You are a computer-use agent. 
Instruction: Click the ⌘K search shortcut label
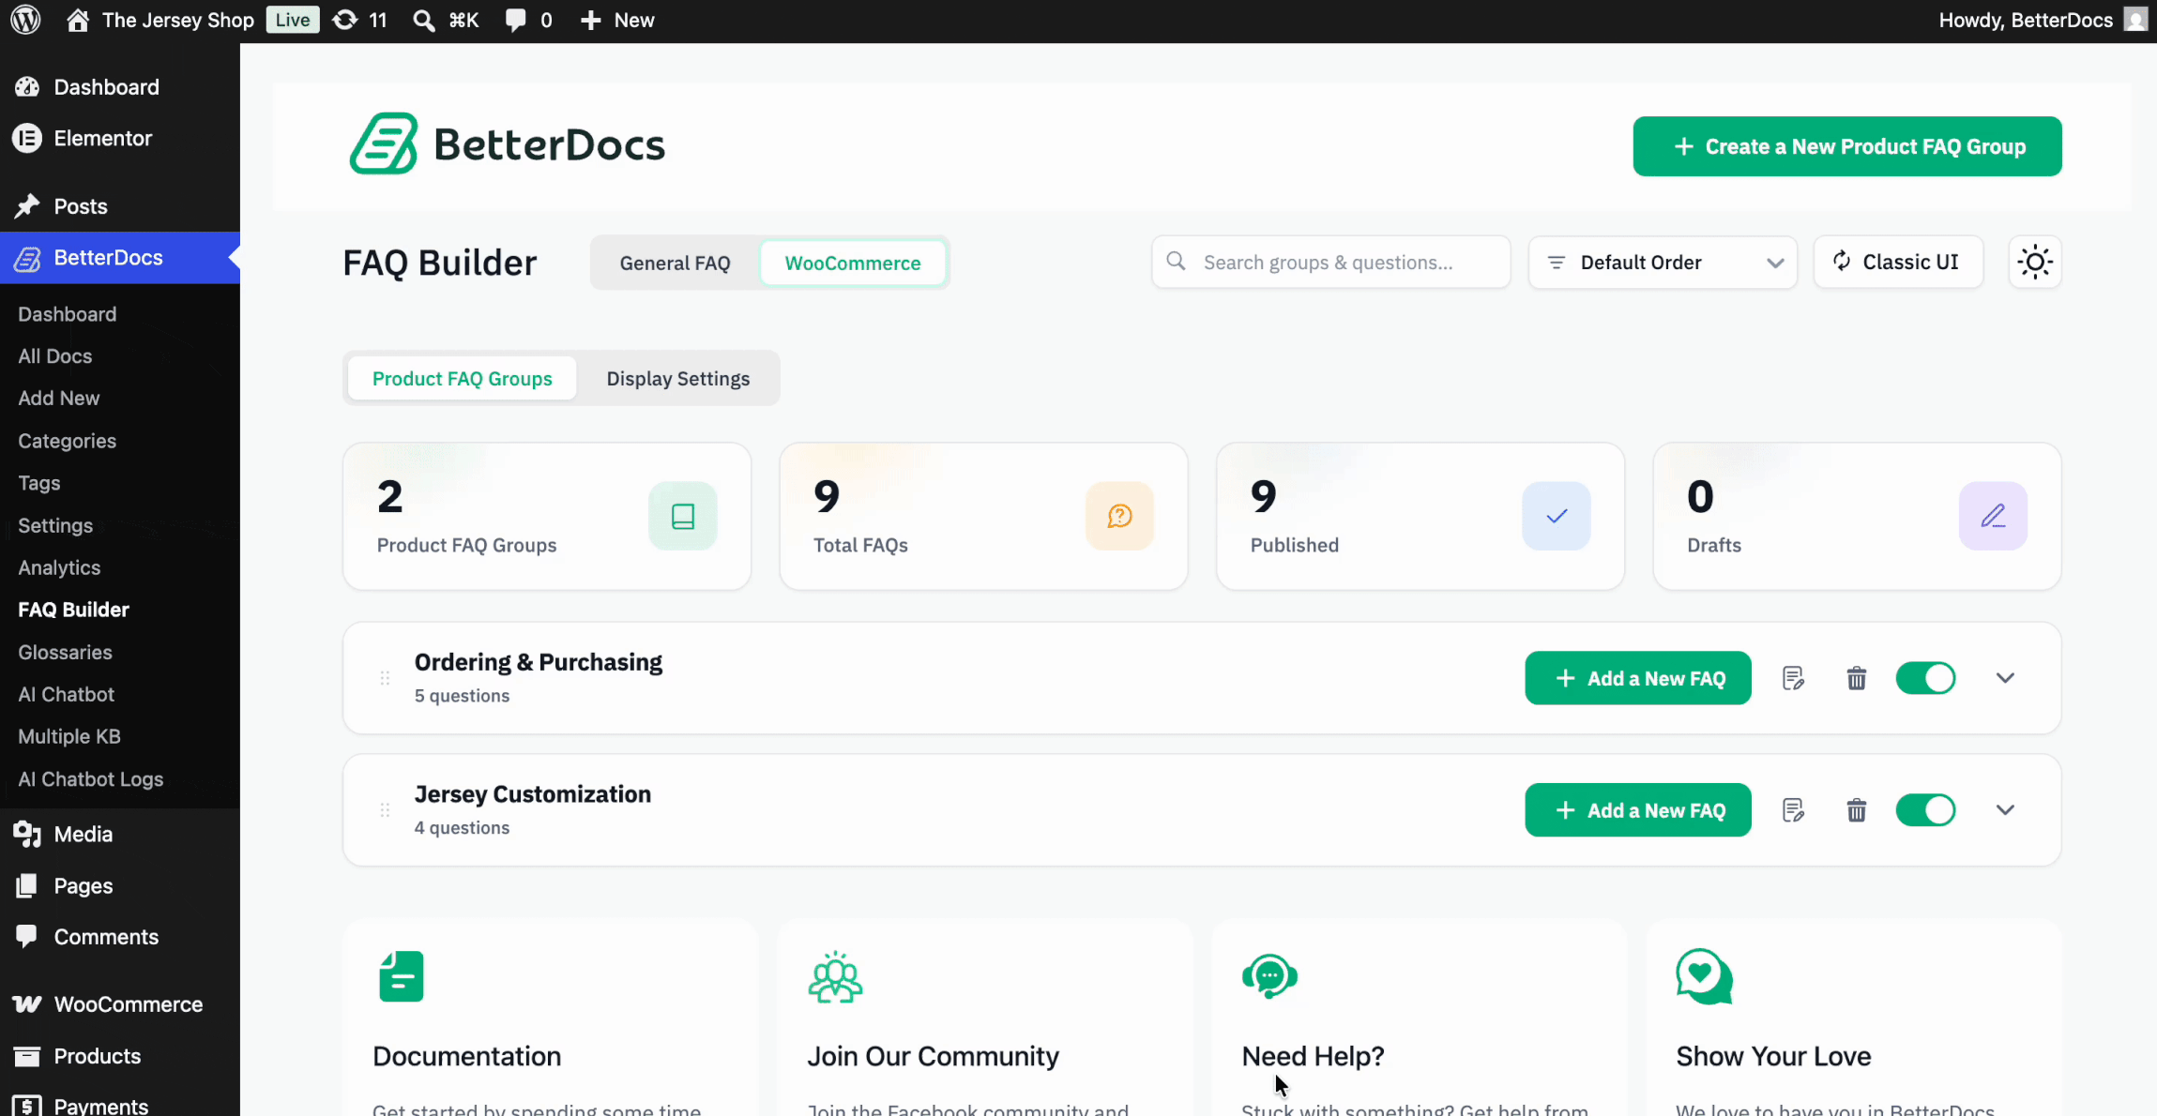click(x=463, y=20)
